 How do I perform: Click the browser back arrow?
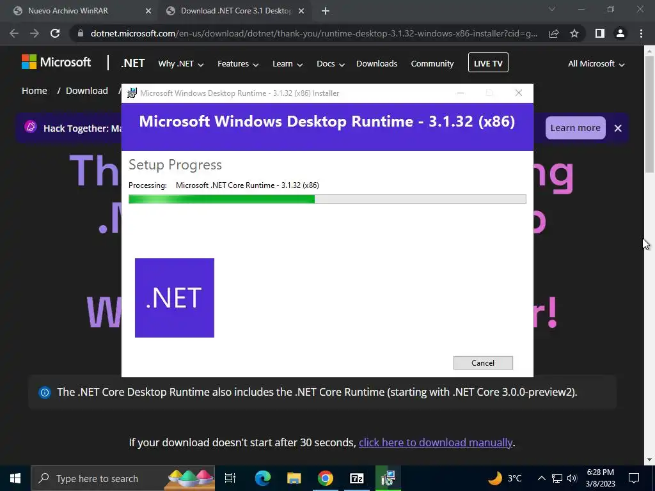coord(14,33)
